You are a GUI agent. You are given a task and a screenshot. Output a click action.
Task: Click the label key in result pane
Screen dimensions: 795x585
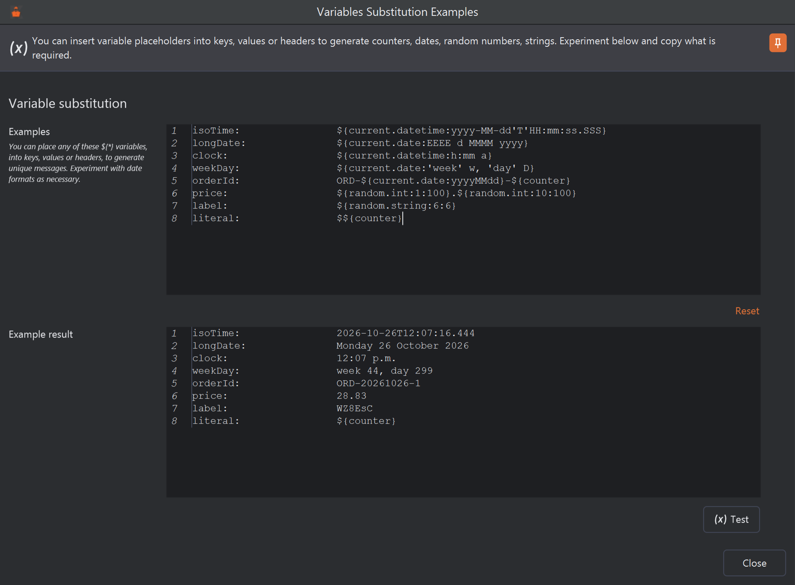[209, 408]
